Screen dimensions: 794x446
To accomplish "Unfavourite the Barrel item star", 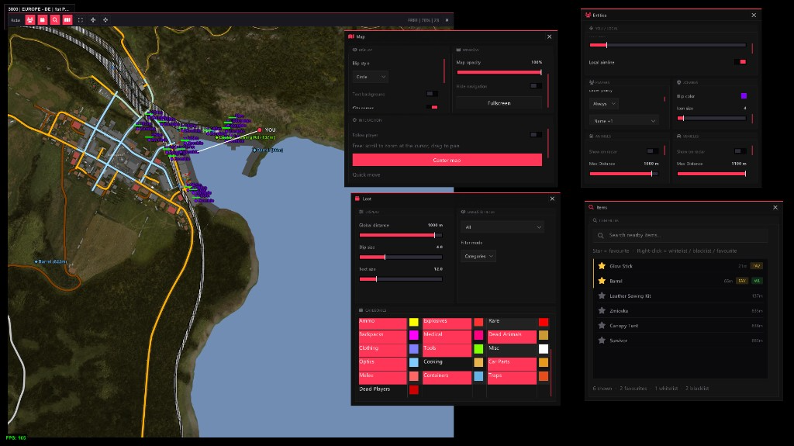I will click(x=602, y=281).
